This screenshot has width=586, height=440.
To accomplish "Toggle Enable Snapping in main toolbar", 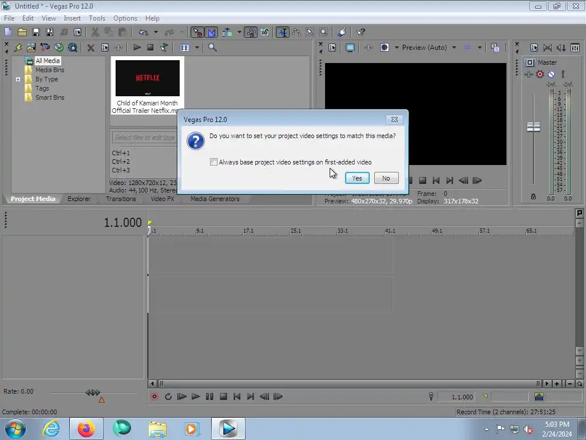I will (197, 32).
